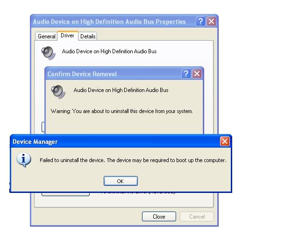
Task: Switch to the General tab
Action: point(47,36)
